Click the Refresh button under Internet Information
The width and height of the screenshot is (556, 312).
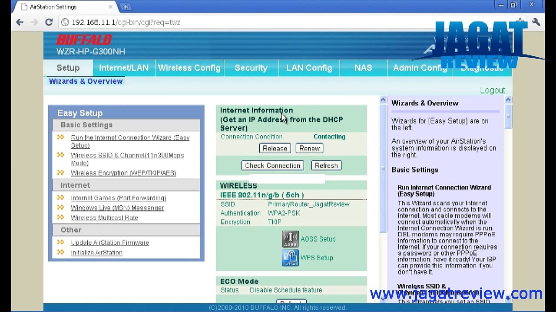(326, 166)
